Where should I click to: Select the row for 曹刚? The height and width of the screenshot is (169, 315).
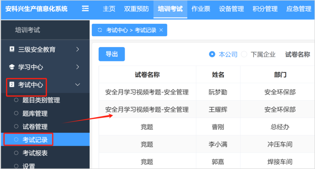(218, 127)
